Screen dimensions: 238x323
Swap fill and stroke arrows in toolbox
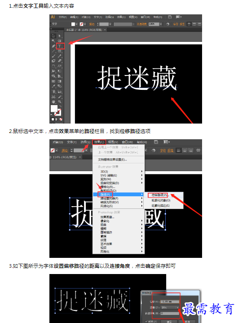60,106
